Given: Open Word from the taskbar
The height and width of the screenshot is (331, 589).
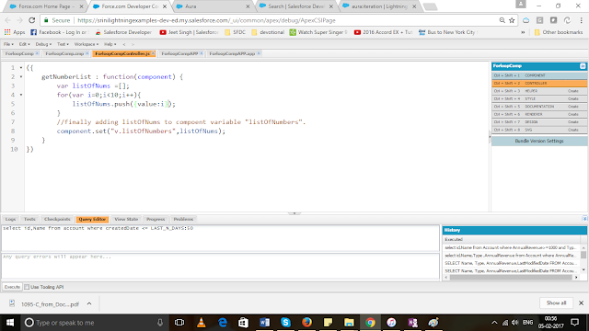Looking at the screenshot, I should click(x=264, y=323).
